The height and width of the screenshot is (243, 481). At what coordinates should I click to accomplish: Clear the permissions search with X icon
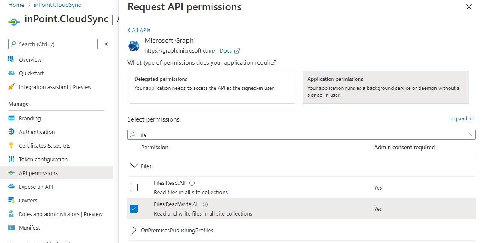click(471, 135)
